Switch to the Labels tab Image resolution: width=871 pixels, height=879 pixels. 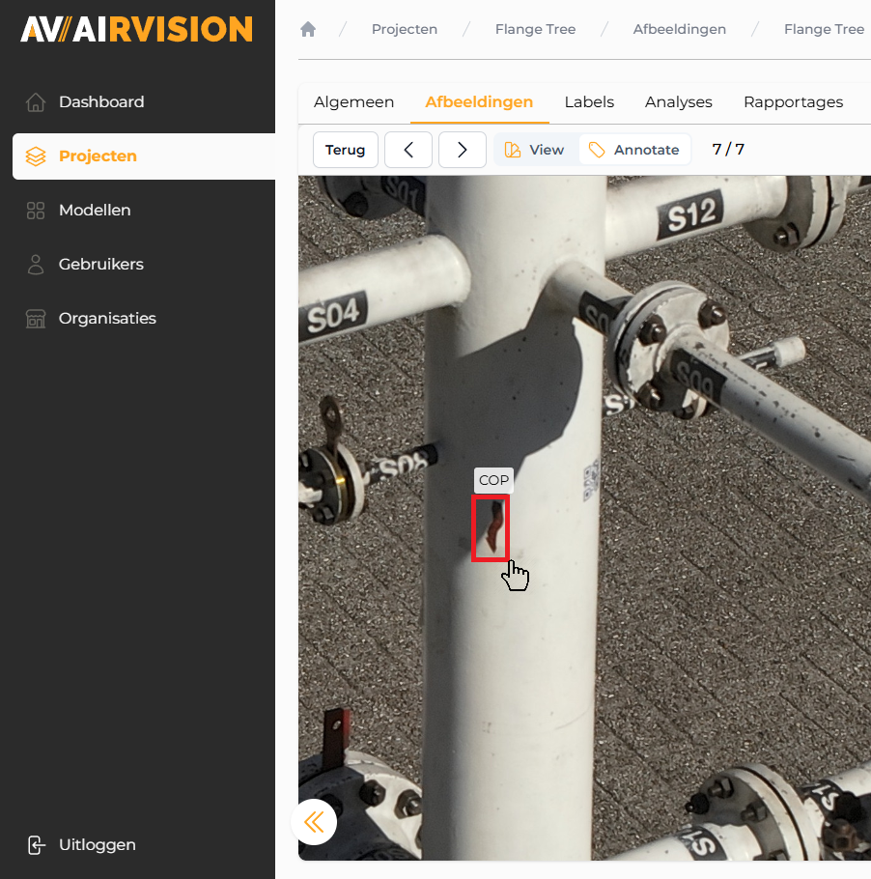tap(589, 102)
